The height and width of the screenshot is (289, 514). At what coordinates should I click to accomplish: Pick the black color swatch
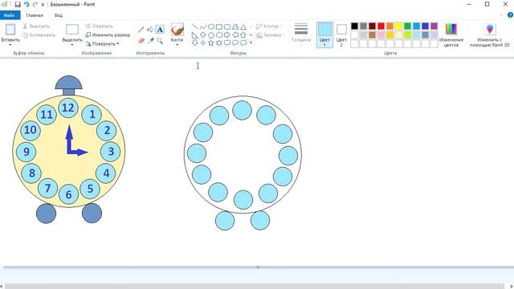point(354,26)
